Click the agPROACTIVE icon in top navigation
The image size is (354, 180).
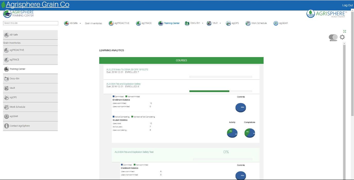pos(111,23)
